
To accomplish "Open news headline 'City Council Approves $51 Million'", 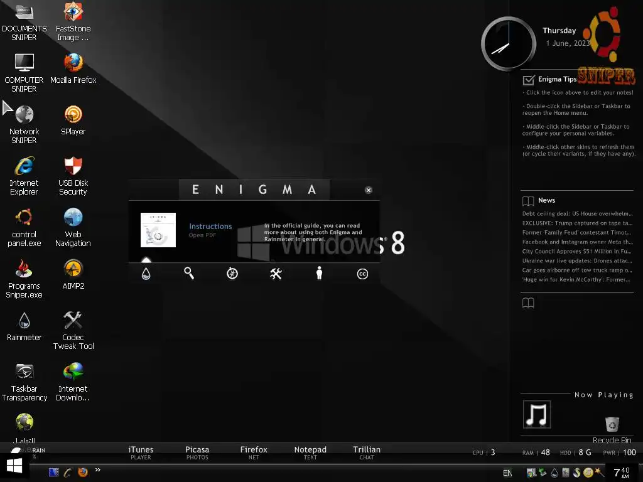I will 578,251.
